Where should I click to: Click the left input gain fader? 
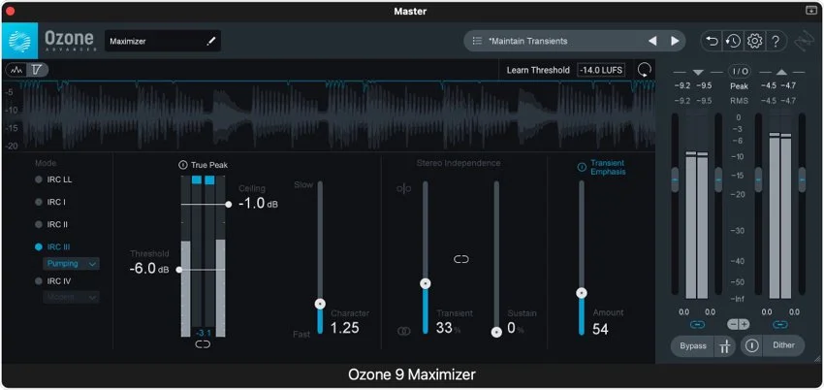click(676, 180)
